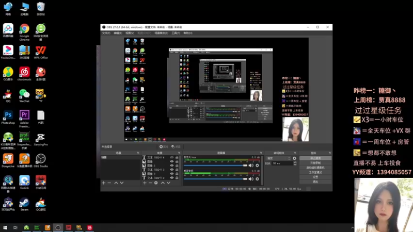Screen dimensions: 413x232
Task: Select the OBS Studio desktop shortcut
Action: [41, 160]
